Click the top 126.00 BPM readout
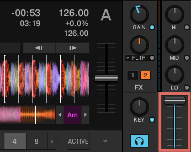The height and width of the screenshot is (152, 191). point(74,13)
